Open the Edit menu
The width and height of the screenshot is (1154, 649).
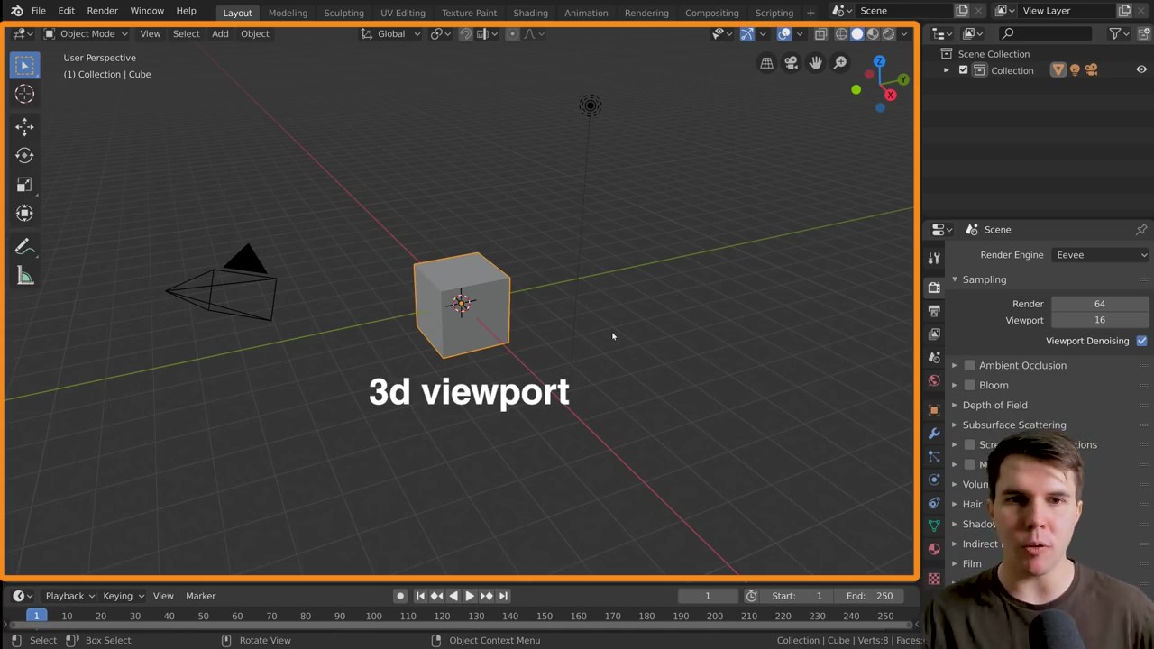click(66, 11)
